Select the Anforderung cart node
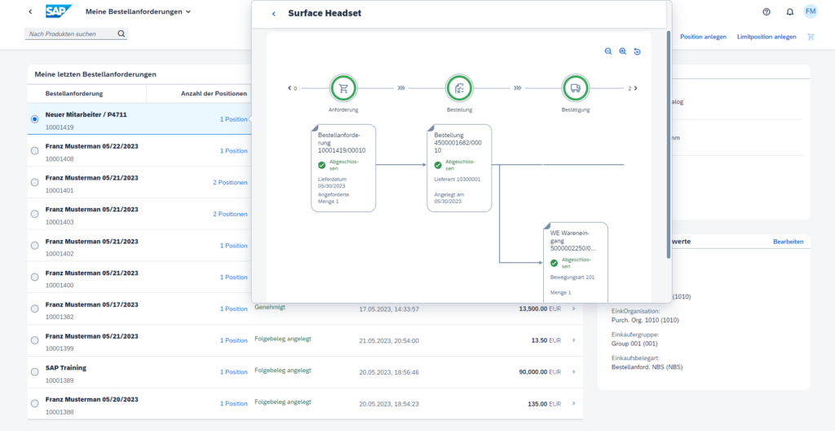 343,88
